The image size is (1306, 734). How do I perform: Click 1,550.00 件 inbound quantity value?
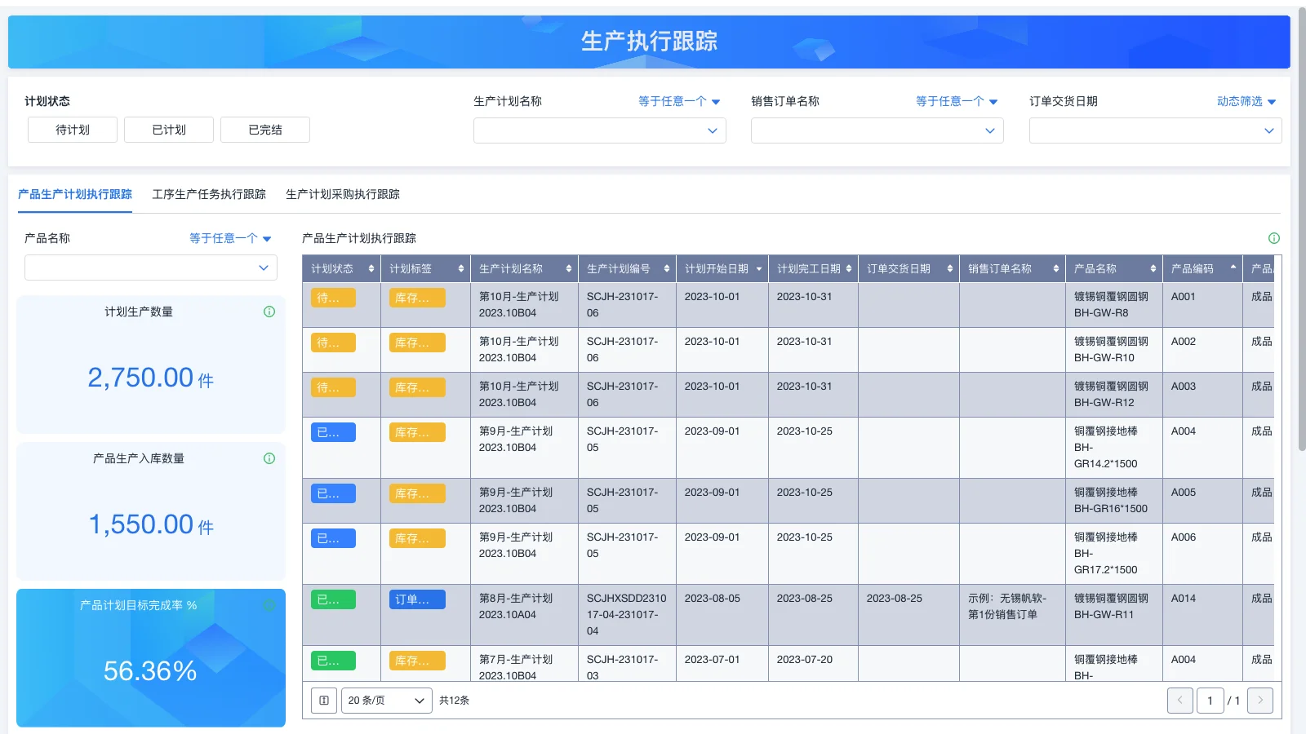(x=151, y=524)
